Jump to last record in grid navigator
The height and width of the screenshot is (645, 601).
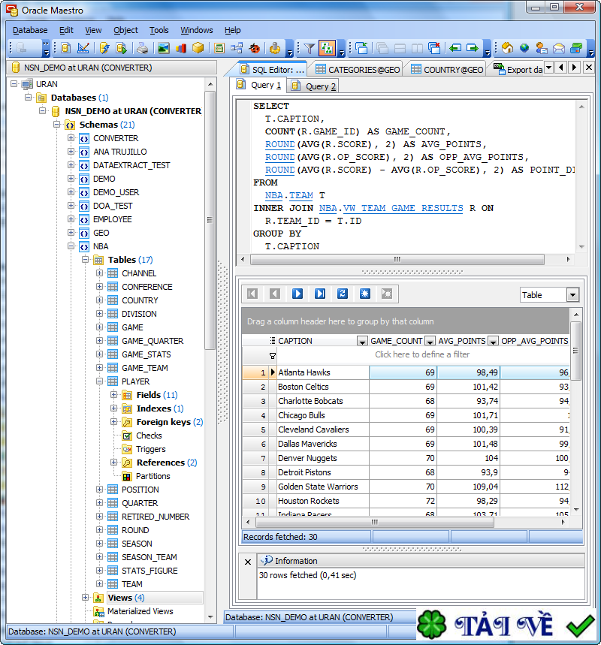pos(320,294)
